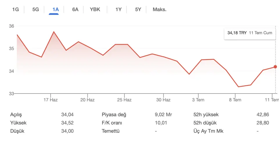Click the 17 Haz axis date label
The width and height of the screenshot is (279, 143).
(x=51, y=100)
